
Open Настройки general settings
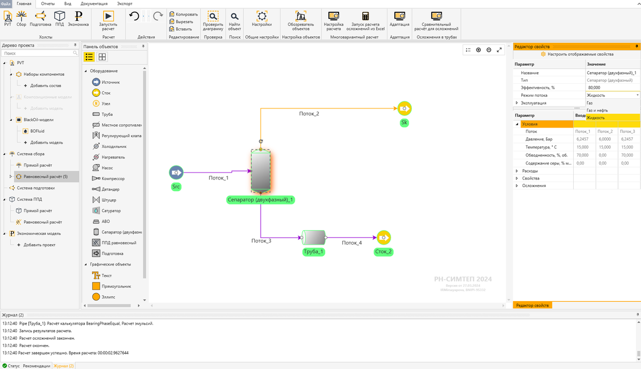(262, 19)
